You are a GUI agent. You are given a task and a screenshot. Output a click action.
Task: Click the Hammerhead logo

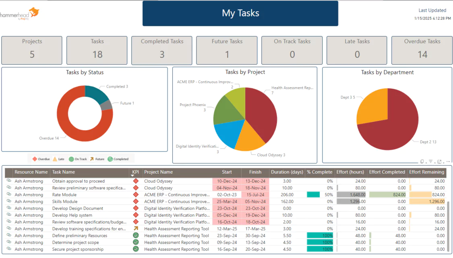[x=20, y=13]
